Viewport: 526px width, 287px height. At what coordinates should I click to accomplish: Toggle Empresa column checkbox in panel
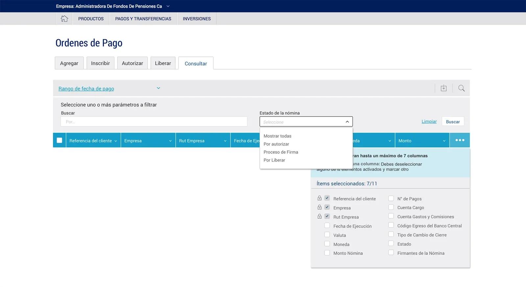(x=327, y=207)
